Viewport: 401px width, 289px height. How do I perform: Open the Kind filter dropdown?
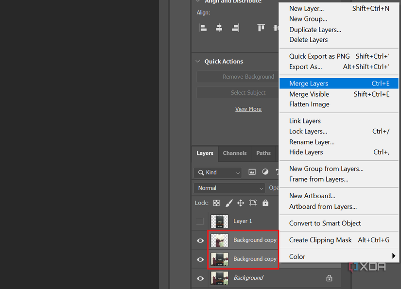click(217, 172)
